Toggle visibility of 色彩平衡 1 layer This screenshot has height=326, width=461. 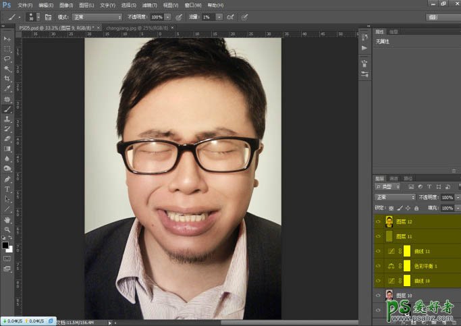[377, 265]
